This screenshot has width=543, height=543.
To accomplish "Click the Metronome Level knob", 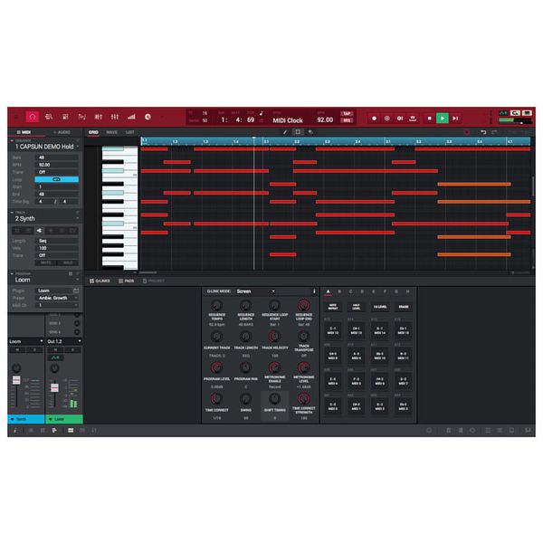I will click(304, 367).
